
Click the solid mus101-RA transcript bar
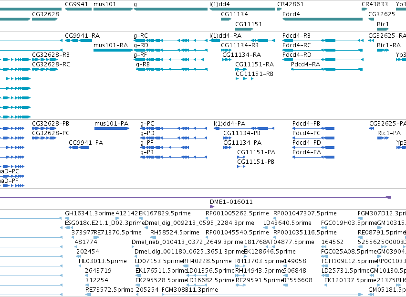pos(113,50)
